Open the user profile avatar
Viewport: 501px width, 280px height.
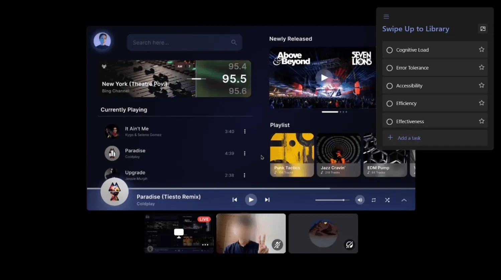pos(102,41)
